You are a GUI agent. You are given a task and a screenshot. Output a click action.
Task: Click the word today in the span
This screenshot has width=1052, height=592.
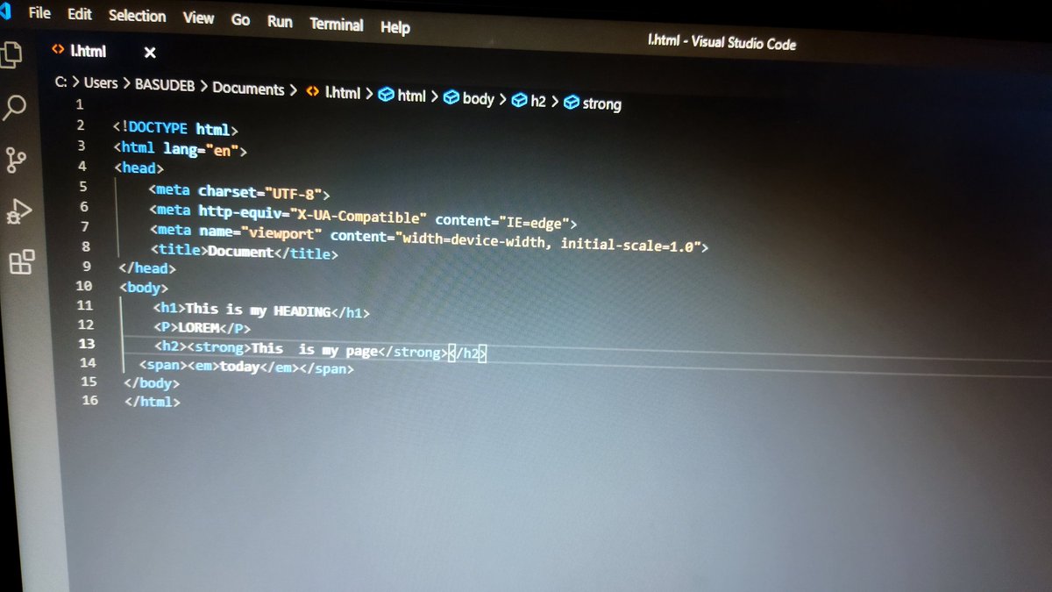click(x=240, y=367)
